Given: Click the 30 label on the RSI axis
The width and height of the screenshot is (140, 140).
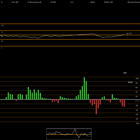Looking at the screenshot, I should [x=2, y=41].
